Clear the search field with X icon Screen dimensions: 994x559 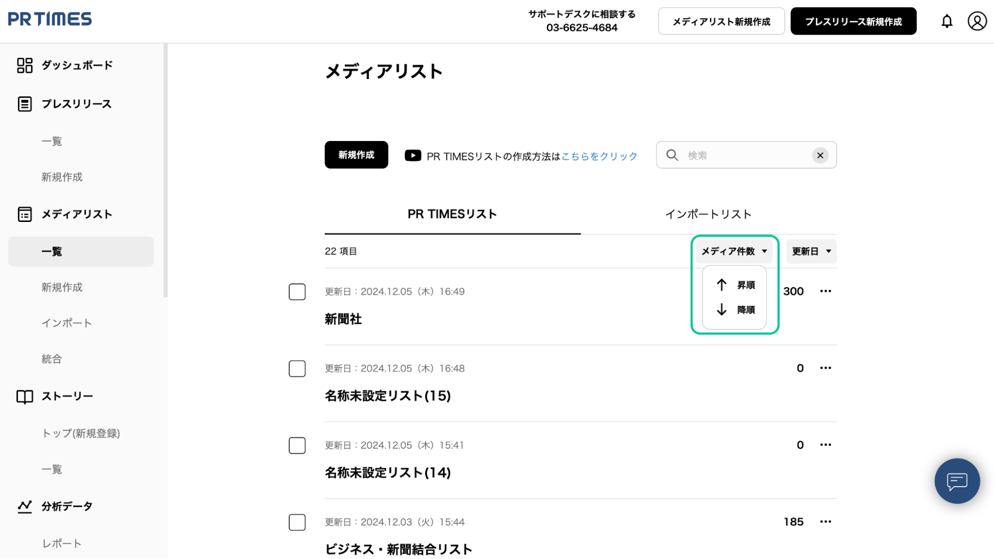820,155
